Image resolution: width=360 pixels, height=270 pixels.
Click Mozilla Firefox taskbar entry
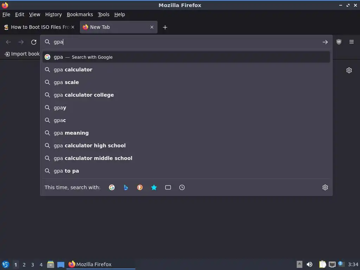click(101, 264)
